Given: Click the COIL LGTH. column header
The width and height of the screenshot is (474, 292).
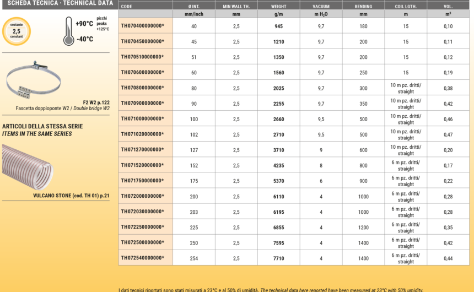Looking at the screenshot, I should [406, 6].
